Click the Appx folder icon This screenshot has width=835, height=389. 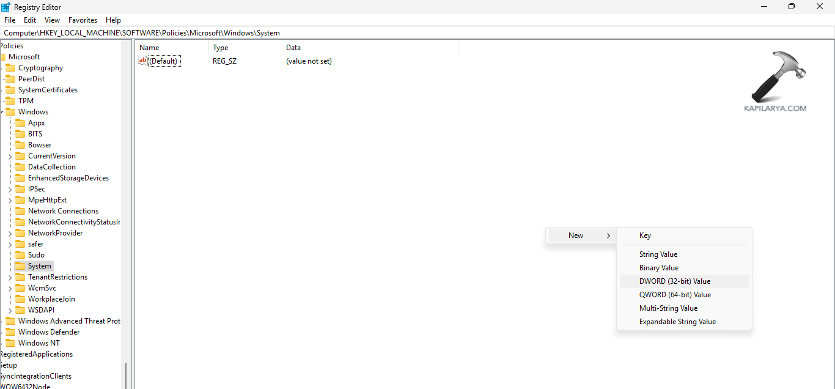(x=20, y=123)
